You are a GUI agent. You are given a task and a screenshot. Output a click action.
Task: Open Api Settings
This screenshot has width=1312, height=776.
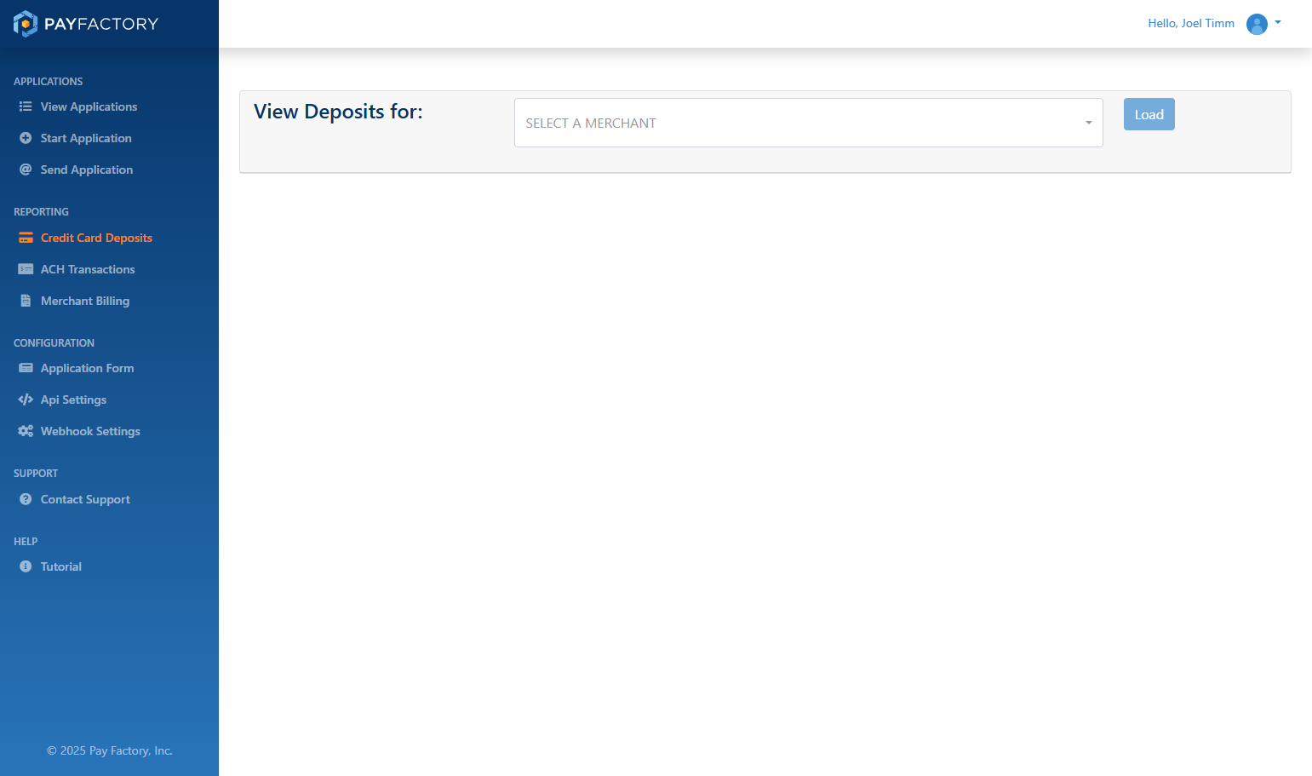73,399
